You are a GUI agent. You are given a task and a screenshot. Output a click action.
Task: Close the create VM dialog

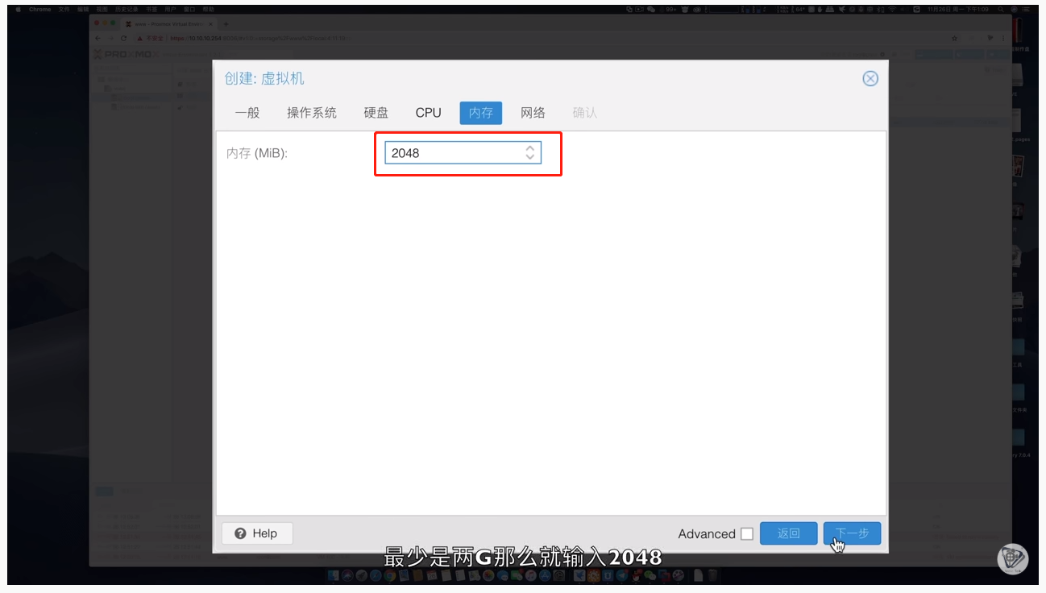[x=870, y=78]
